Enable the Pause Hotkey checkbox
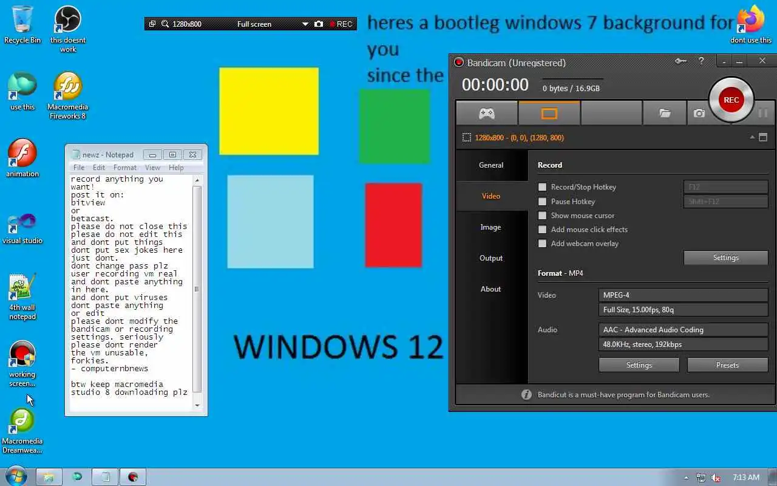This screenshot has height=486, width=777. [x=542, y=201]
